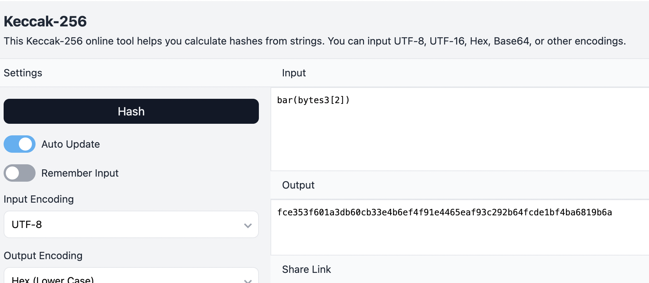
Task: Click the Output Encoding label
Action: click(x=43, y=255)
